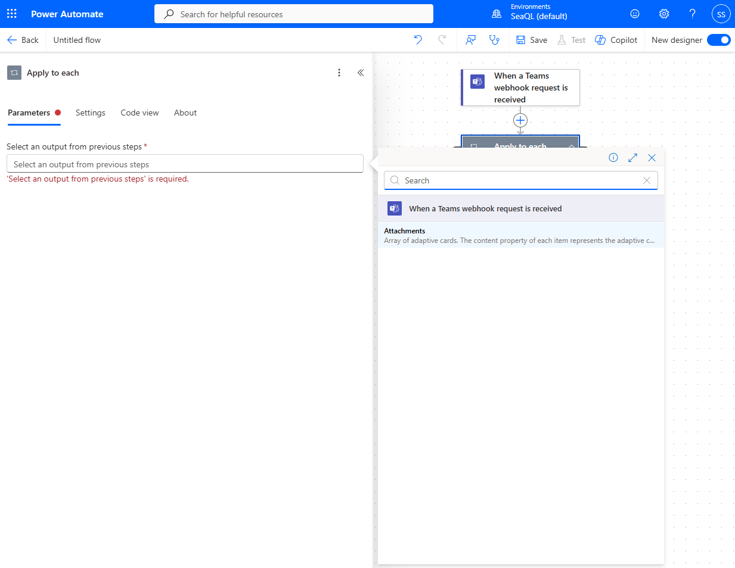735x568 pixels.
Task: Click the Undo arrow icon
Action: (418, 40)
